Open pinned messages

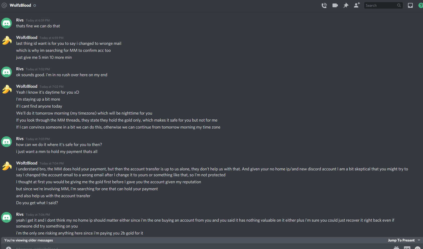tap(346, 5)
